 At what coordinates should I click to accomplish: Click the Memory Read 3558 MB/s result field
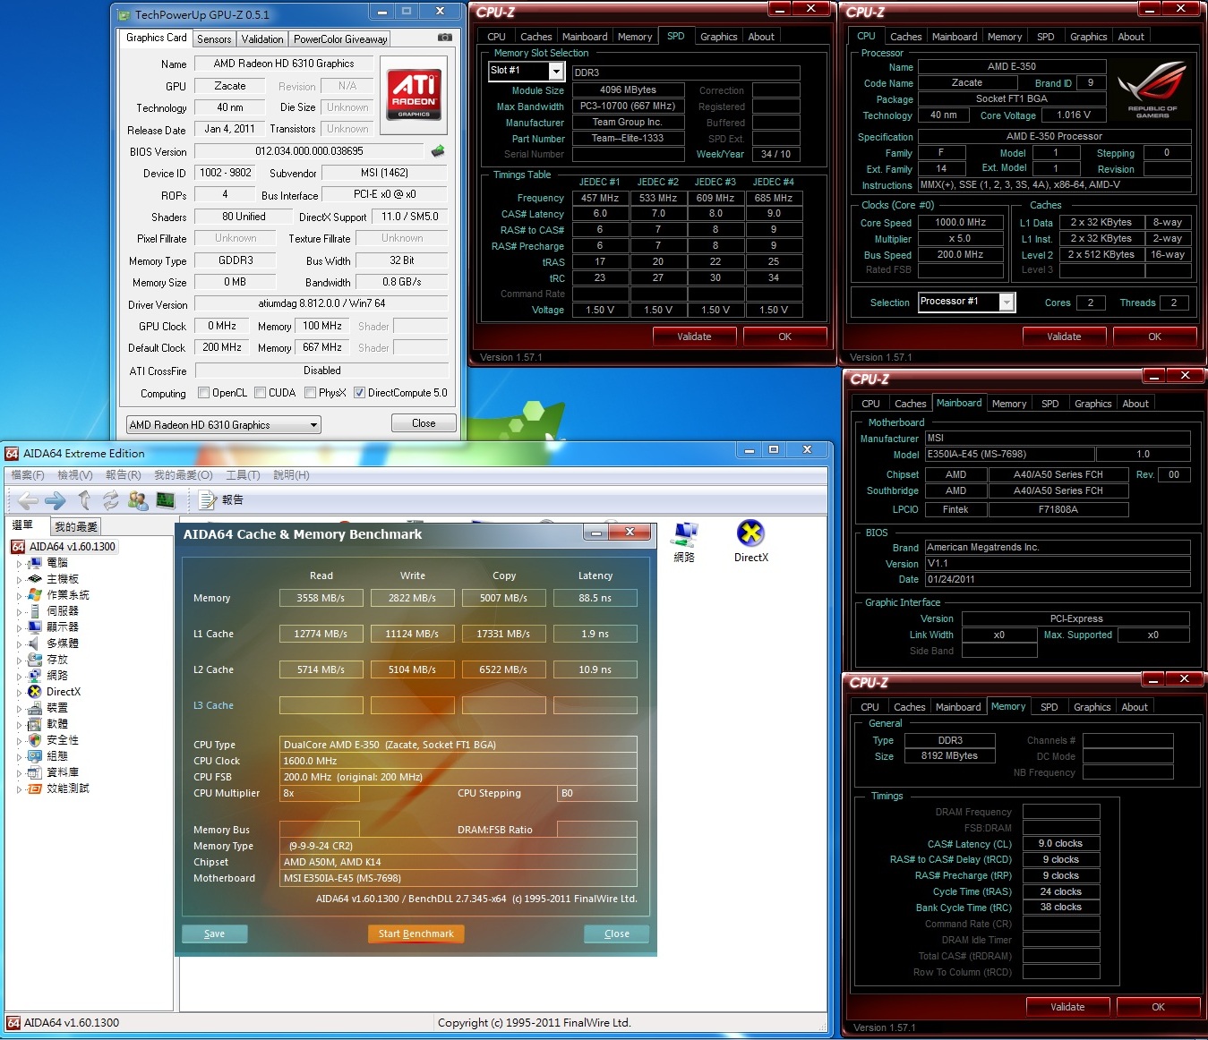click(x=321, y=598)
